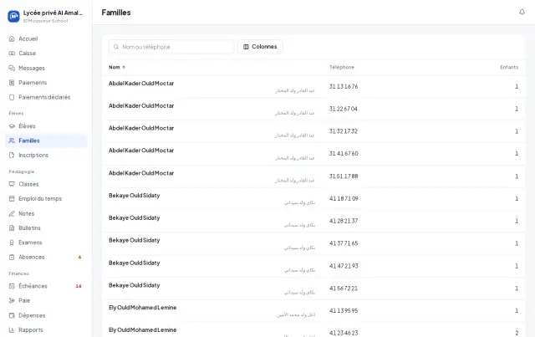This screenshot has width=535, height=337.
Task: Click the Familles page title
Action: [x=116, y=13]
